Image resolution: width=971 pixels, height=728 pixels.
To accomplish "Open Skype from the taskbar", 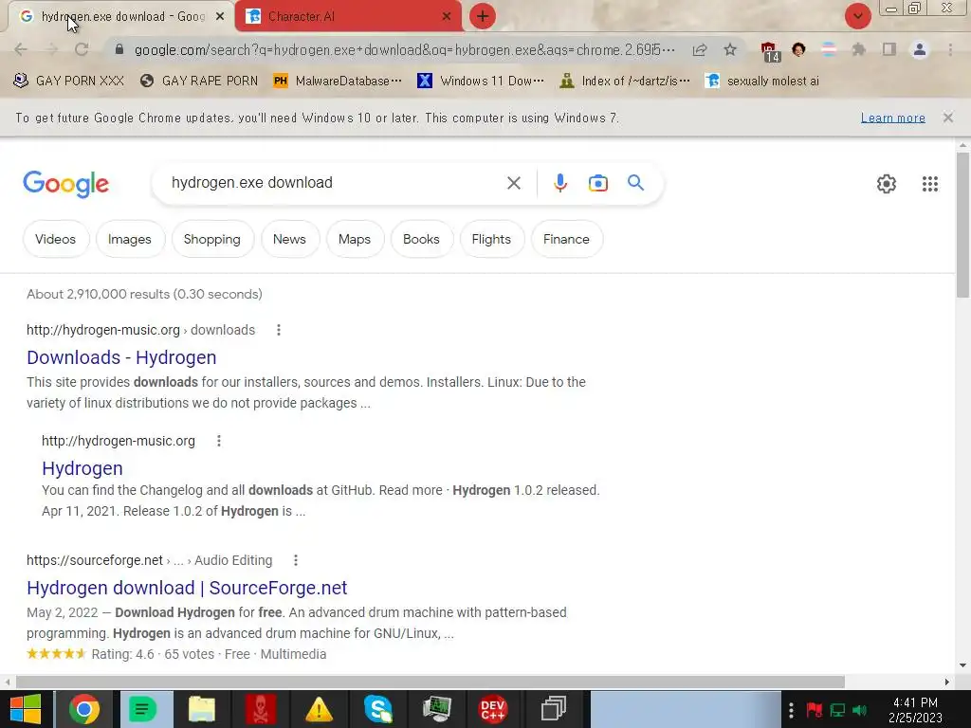I will (377, 709).
